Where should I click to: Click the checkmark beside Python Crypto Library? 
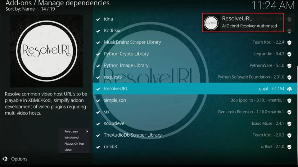(x=98, y=54)
